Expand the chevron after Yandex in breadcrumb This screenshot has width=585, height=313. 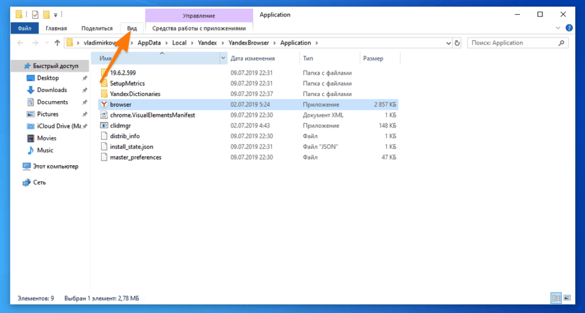point(223,43)
